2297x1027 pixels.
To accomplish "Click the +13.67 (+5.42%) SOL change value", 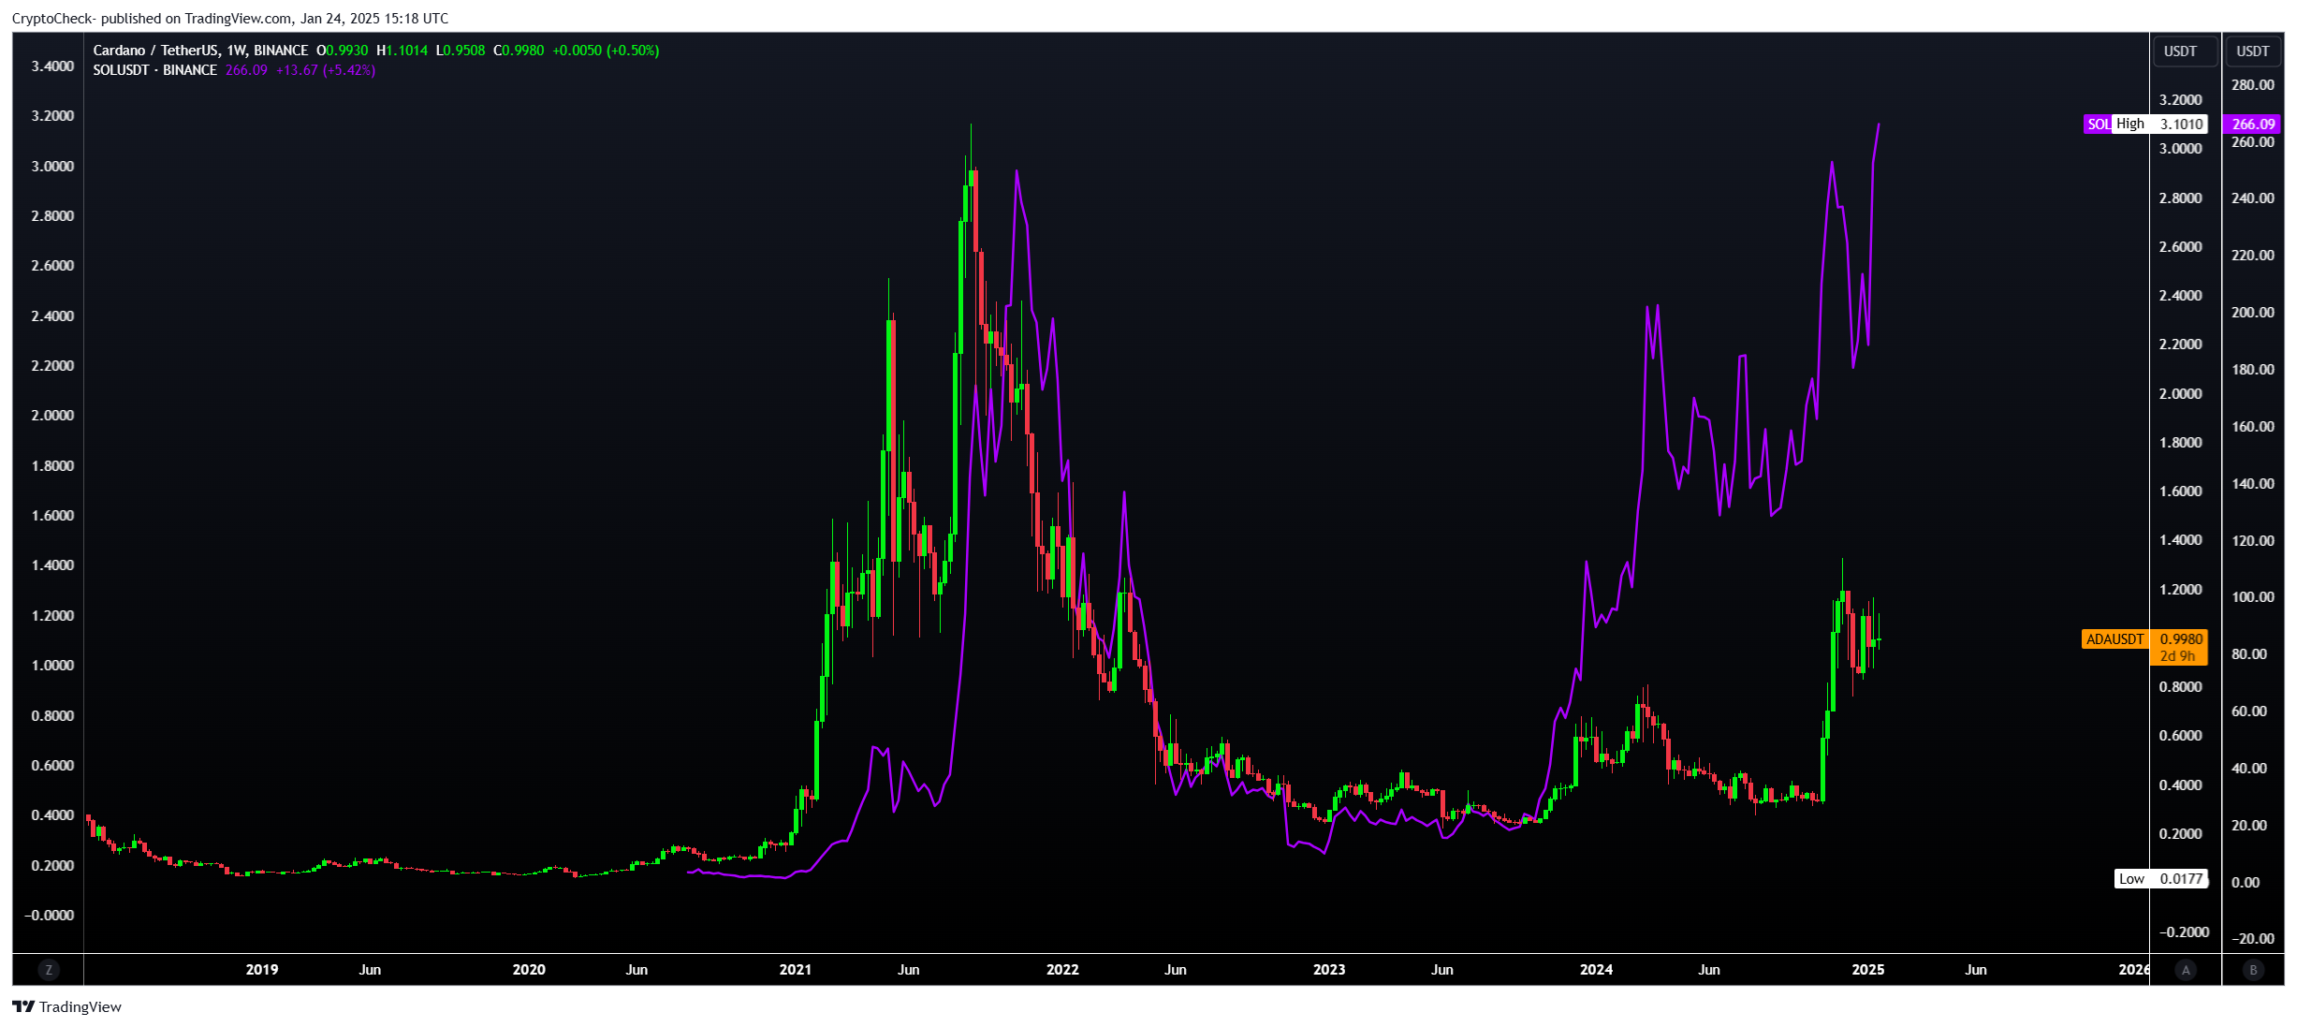I will 326,70.
